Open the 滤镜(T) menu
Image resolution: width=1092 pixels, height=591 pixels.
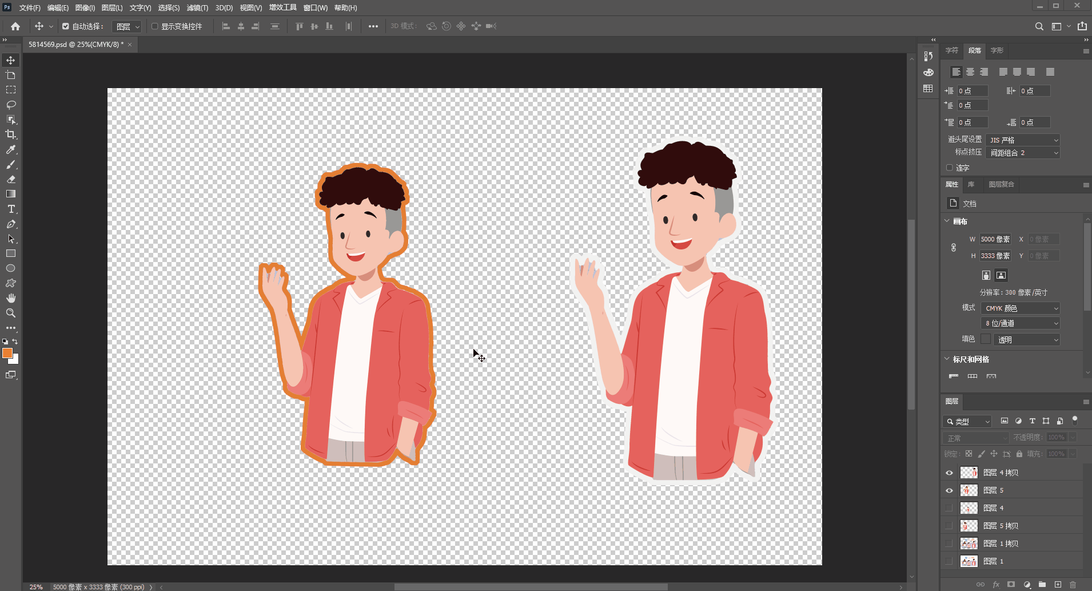pyautogui.click(x=197, y=8)
